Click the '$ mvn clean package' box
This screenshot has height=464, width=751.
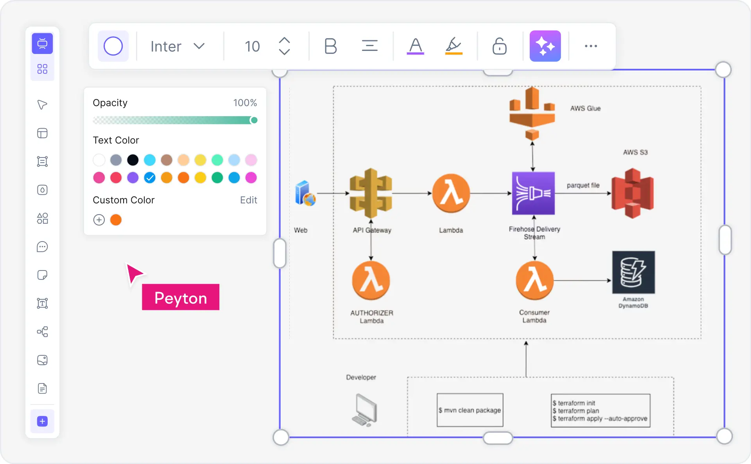point(470,410)
